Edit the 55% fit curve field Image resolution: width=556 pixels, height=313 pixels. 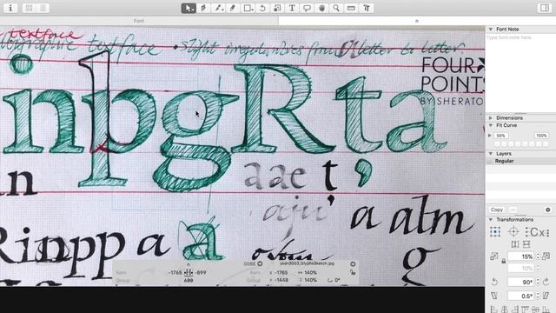pyautogui.click(x=500, y=136)
